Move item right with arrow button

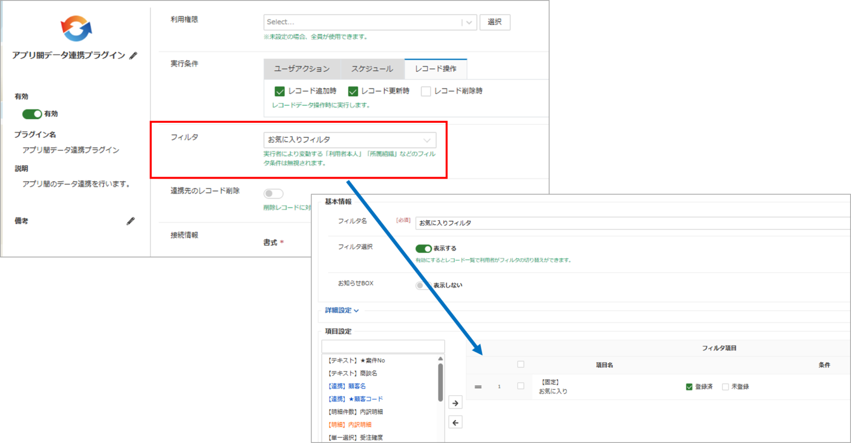click(x=455, y=403)
